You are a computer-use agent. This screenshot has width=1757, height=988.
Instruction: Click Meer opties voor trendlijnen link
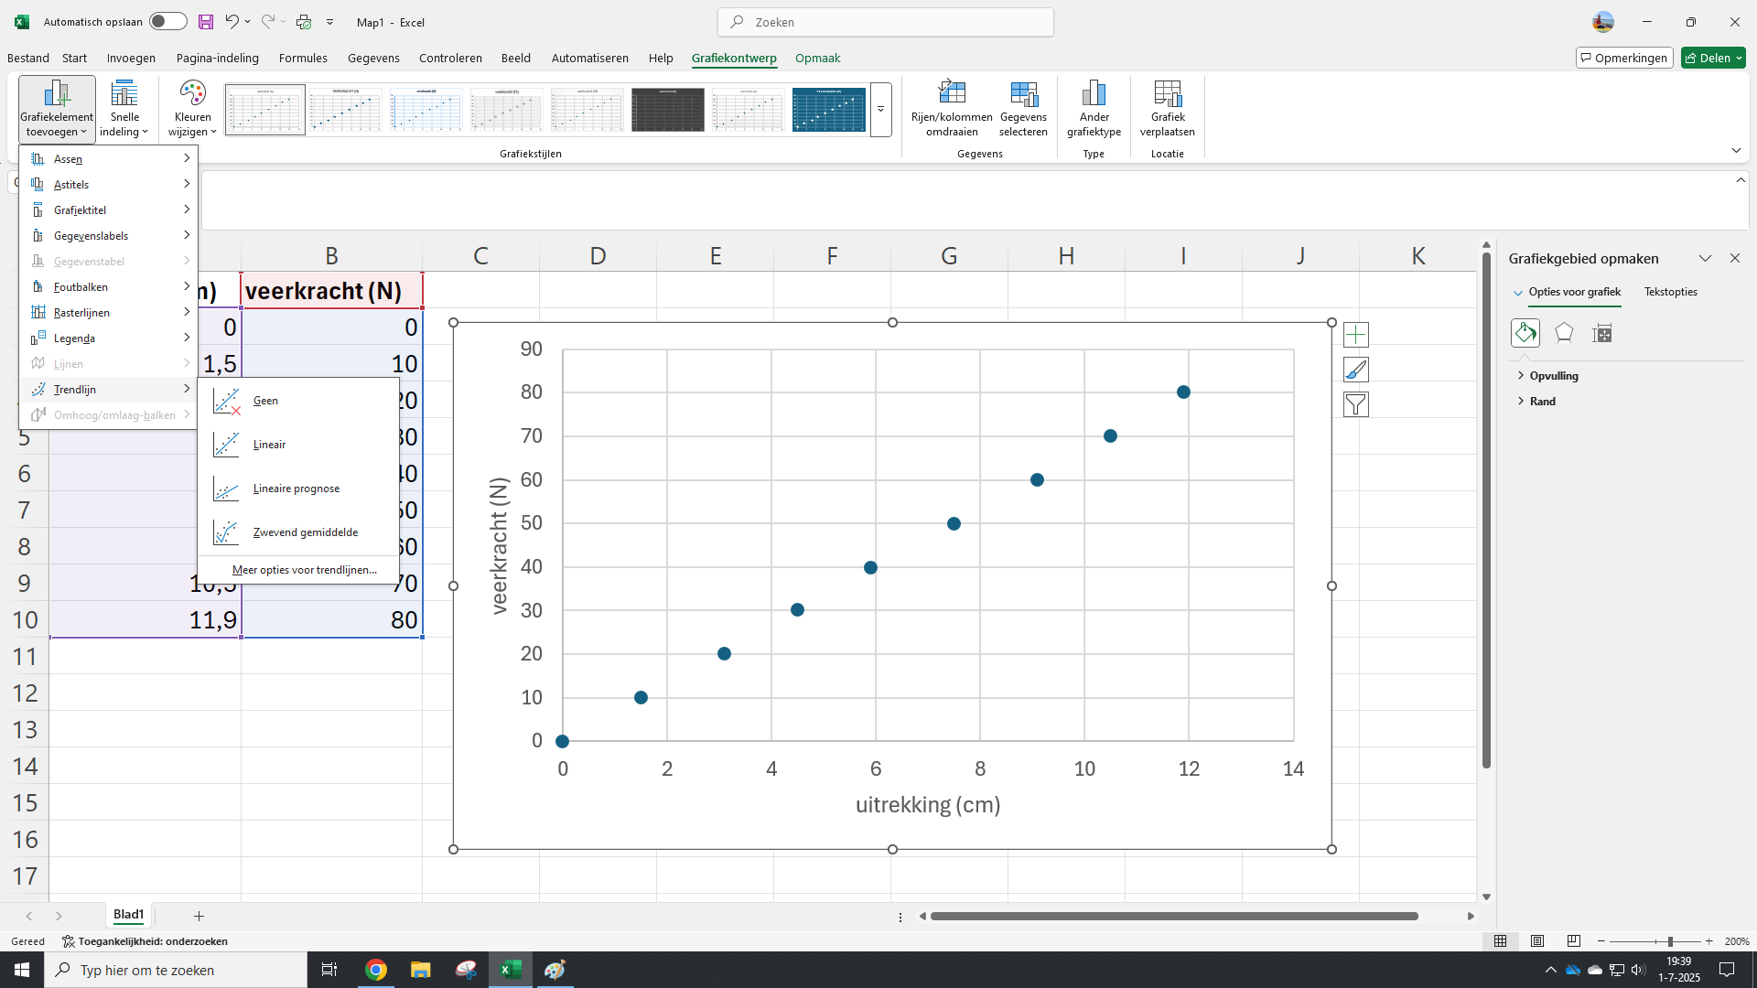click(x=304, y=570)
